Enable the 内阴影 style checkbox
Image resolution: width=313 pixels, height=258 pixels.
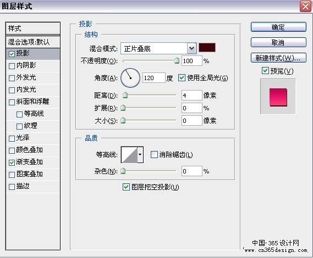pyautogui.click(x=12, y=66)
